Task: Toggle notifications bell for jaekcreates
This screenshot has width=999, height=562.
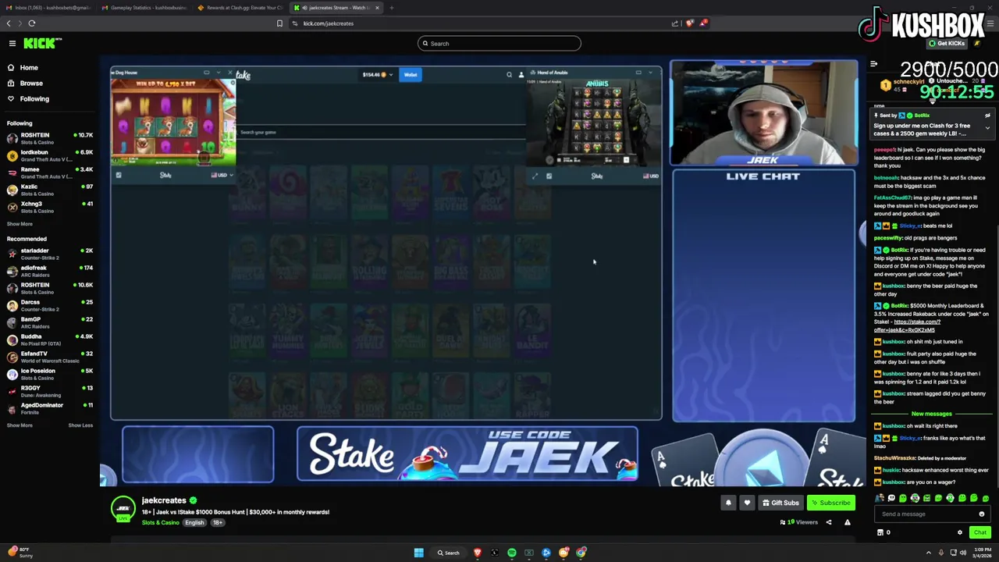Action: pyautogui.click(x=728, y=503)
